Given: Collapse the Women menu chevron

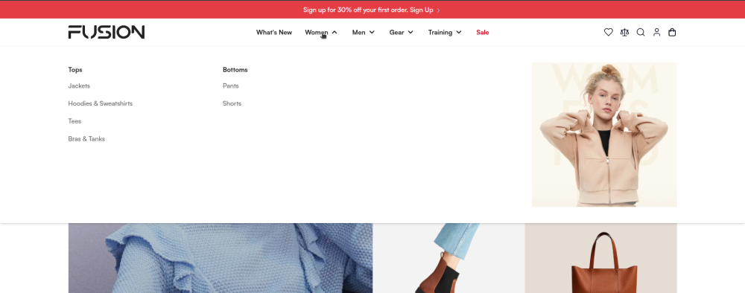Looking at the screenshot, I should [335, 32].
